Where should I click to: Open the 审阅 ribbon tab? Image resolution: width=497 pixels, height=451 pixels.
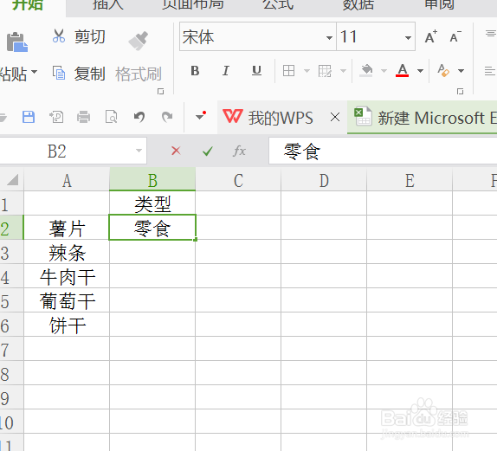(439, 5)
